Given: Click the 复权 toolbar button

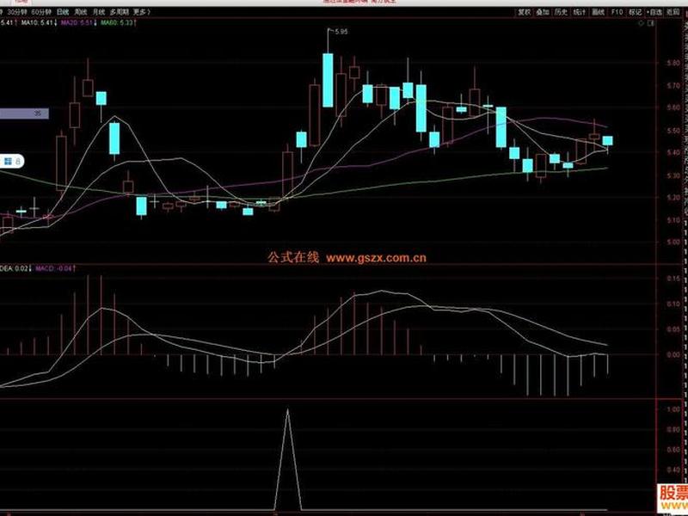Looking at the screenshot, I should tap(525, 12).
